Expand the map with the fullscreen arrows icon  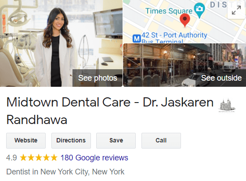(236, 10)
